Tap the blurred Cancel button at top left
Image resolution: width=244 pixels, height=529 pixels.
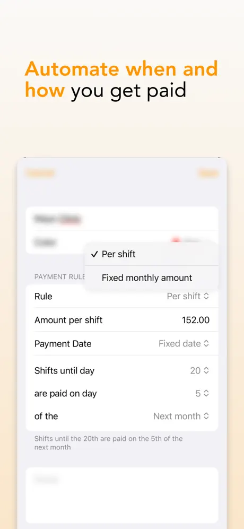40,174
